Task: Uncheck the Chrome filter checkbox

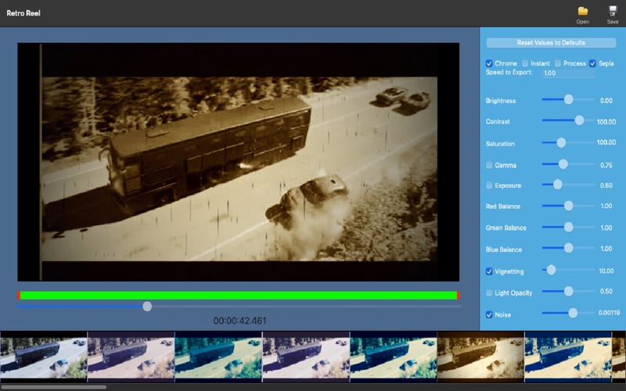Action: point(489,63)
